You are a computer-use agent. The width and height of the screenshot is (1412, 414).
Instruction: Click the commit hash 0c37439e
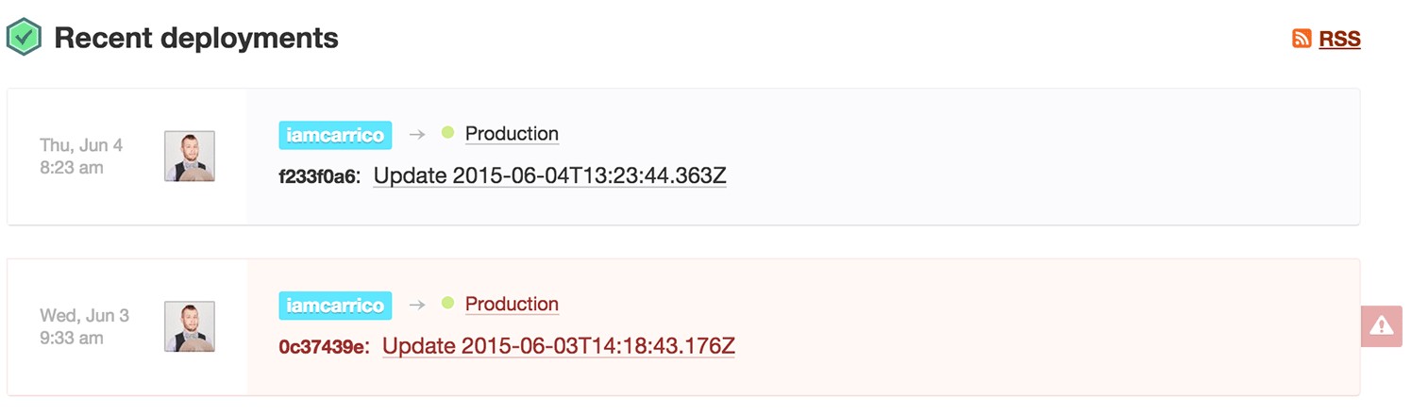coord(321,347)
